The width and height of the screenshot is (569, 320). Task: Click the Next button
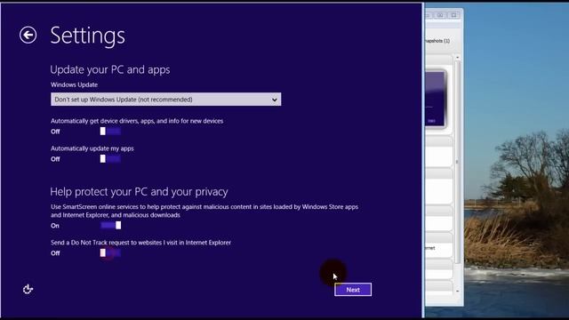click(x=353, y=290)
